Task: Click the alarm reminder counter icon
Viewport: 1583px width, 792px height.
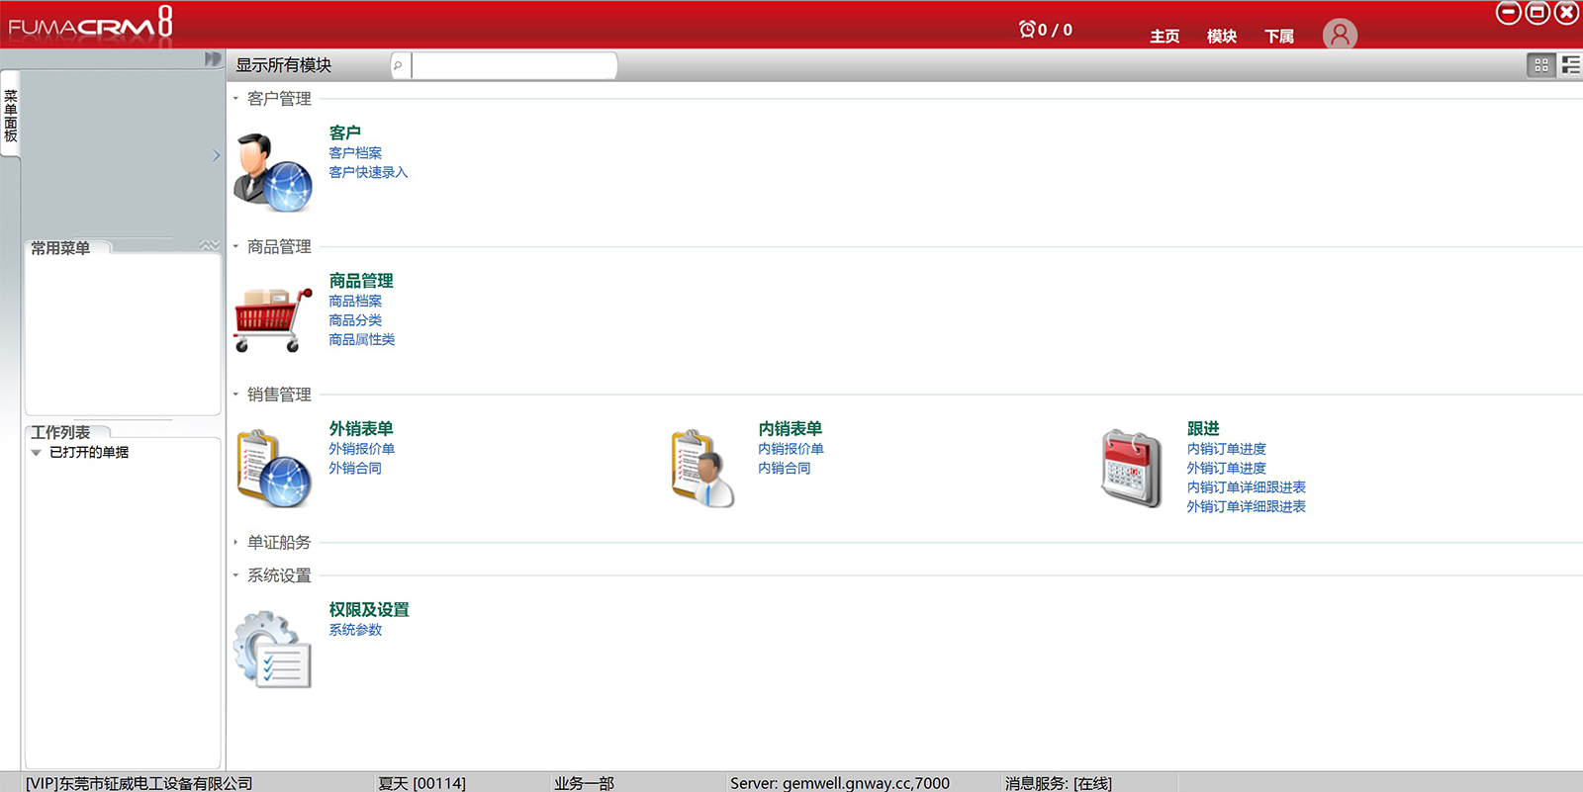Action: click(x=1028, y=30)
